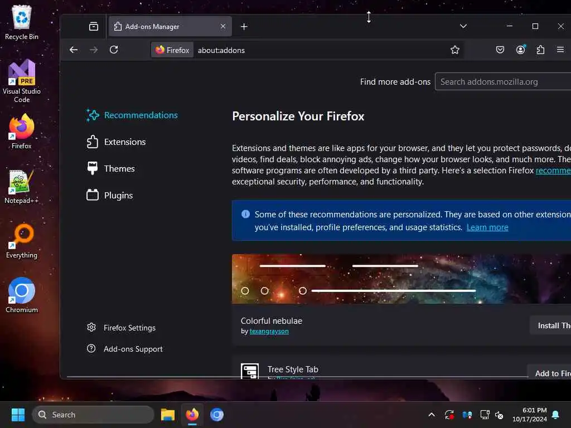Open the Themes category
Image resolution: width=571 pixels, height=428 pixels.
(x=111, y=168)
